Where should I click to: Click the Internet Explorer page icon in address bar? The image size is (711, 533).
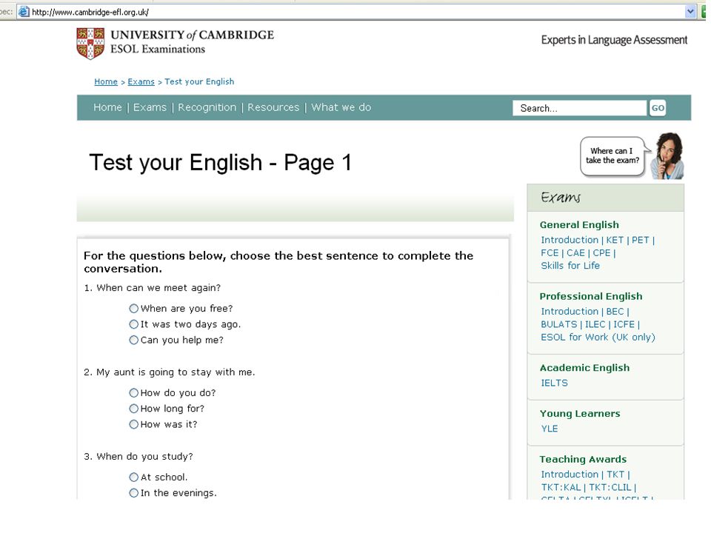click(x=24, y=12)
